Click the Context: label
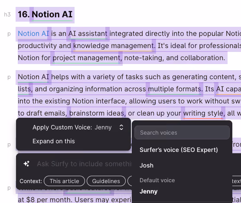 point(31,181)
